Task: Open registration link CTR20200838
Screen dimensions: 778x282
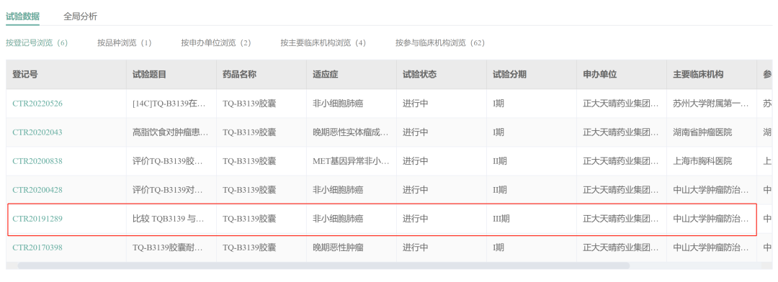Action: (x=37, y=161)
